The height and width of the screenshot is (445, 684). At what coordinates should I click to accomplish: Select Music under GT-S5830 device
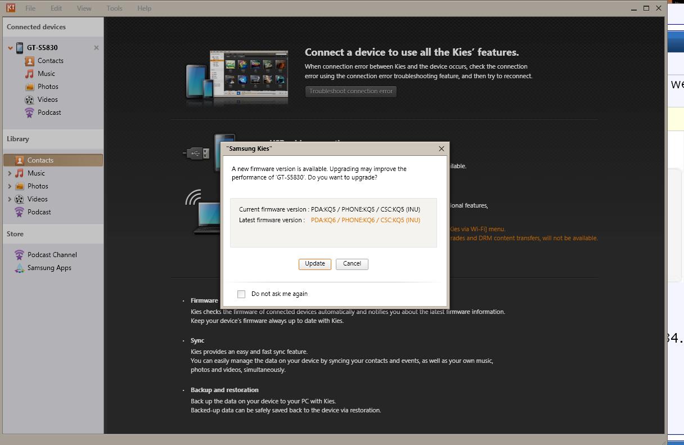[46, 74]
